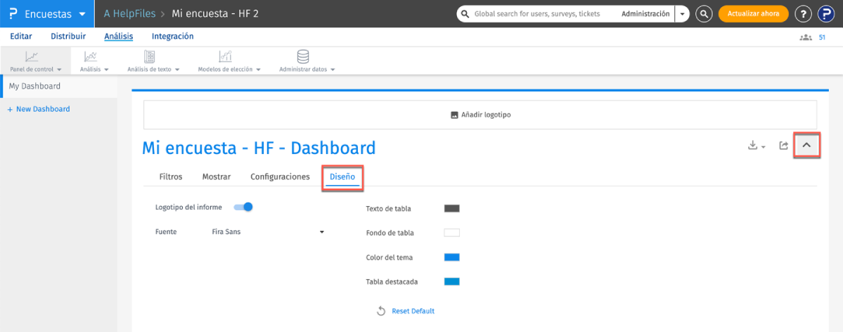Click the Modelos de elección icon
The height and width of the screenshot is (332, 843).
[225, 57]
